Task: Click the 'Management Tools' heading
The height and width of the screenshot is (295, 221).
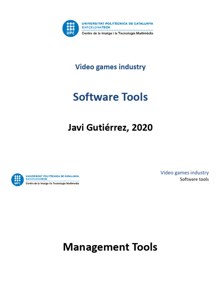Action: (110, 247)
